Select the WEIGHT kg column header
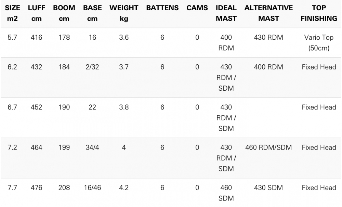 click(x=124, y=13)
